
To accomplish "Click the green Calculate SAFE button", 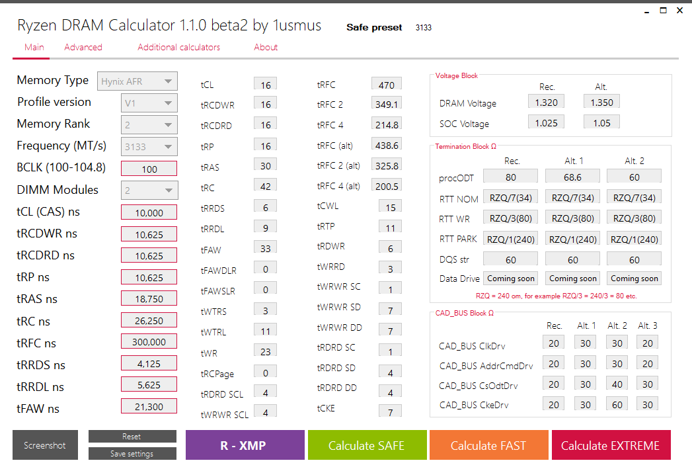I will point(367,445).
